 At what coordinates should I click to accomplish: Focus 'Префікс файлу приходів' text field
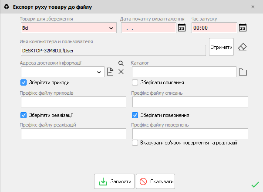(73, 102)
